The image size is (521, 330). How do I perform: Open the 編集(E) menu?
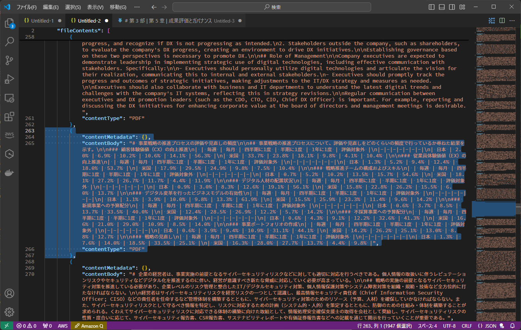click(51, 7)
